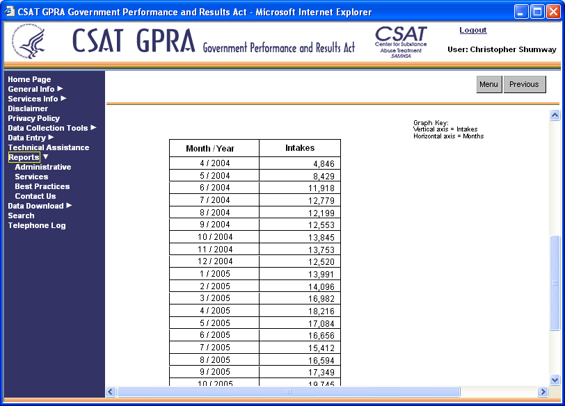565x406 pixels.
Task: Expand the Data Collection Tools arrow
Action: pyautogui.click(x=93, y=128)
